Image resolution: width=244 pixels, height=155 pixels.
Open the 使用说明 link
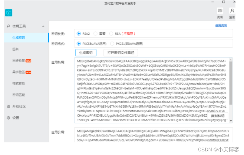click(x=221, y=25)
